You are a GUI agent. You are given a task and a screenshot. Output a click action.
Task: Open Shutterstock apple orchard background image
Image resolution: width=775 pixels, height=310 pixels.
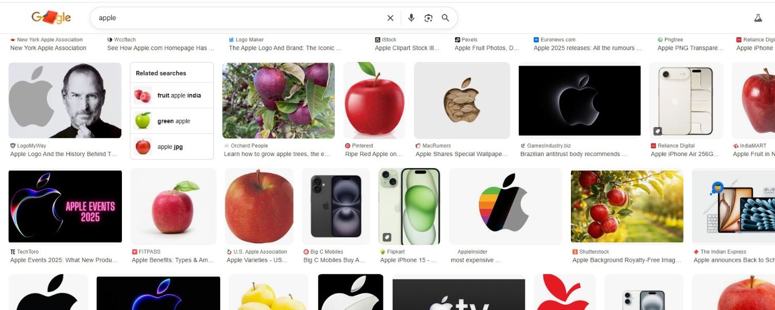[627, 206]
